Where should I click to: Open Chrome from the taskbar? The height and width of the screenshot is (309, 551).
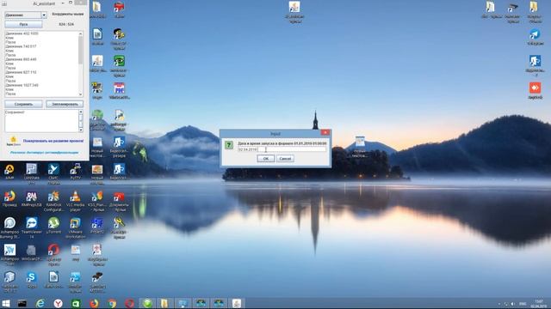tap(112, 303)
